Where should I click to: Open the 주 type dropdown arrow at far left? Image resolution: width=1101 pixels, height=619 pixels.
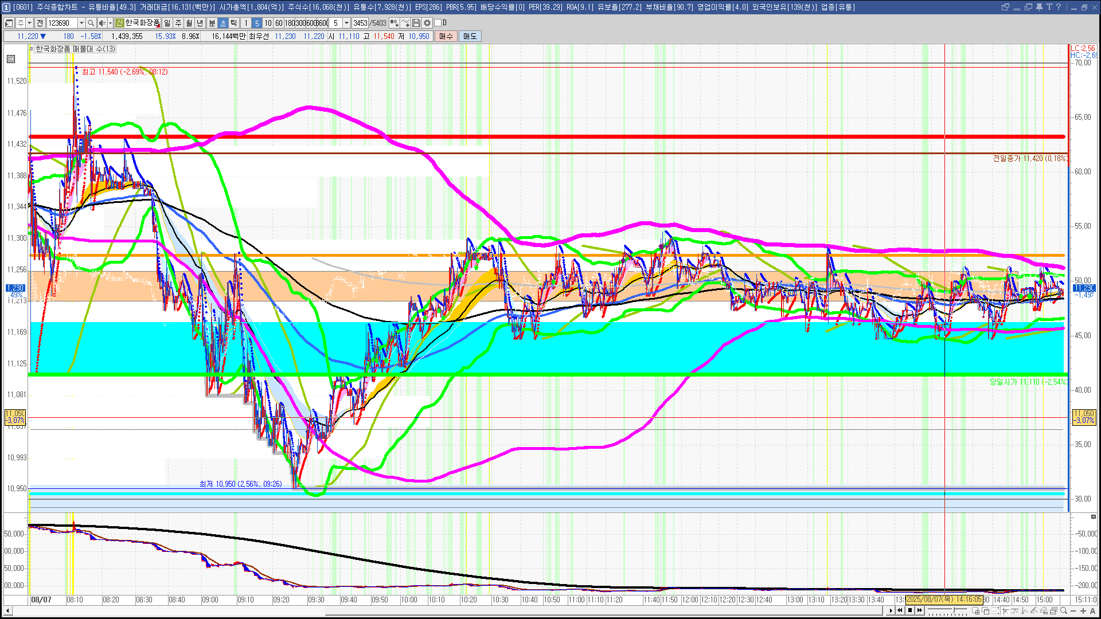[x=29, y=23]
